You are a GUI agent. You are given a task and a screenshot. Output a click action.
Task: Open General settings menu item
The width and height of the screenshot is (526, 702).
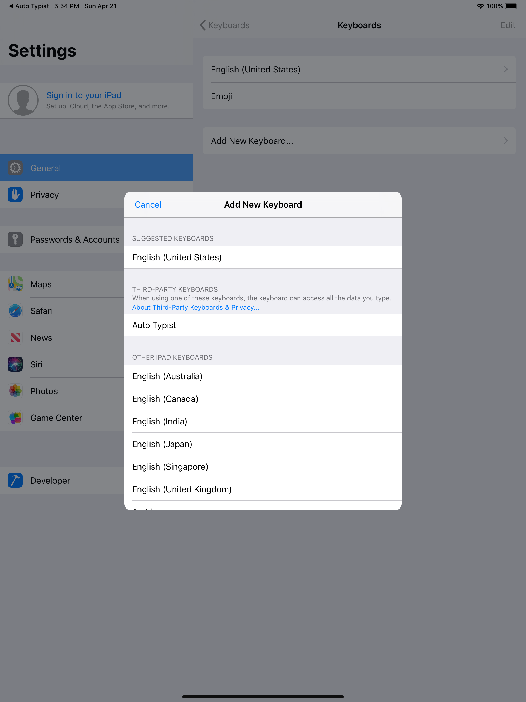coord(96,168)
